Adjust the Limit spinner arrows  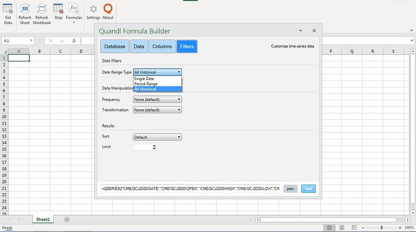pos(154,147)
